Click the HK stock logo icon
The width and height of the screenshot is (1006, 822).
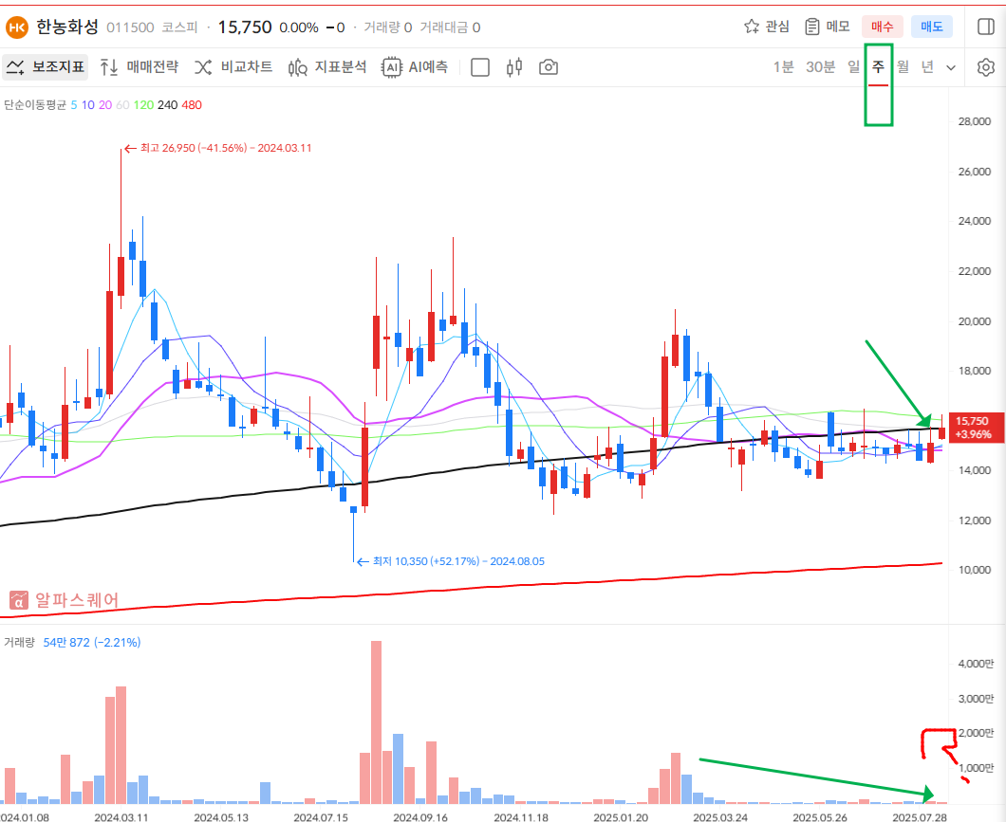pos(17,27)
